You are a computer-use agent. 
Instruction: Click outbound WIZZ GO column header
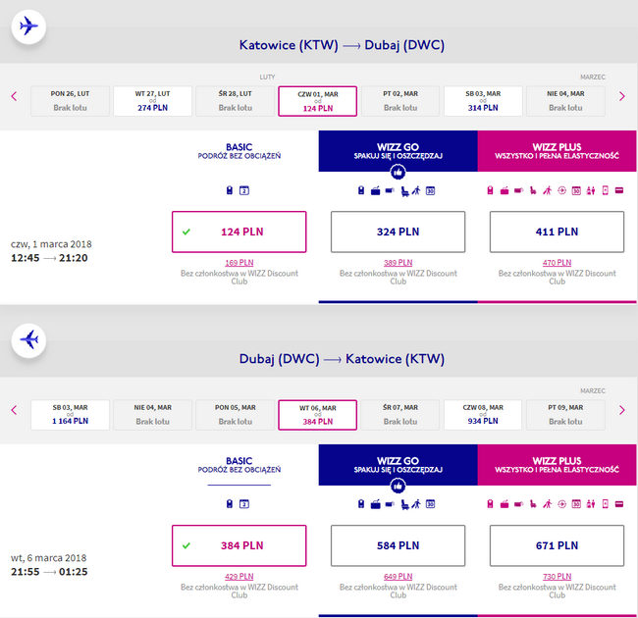click(398, 151)
